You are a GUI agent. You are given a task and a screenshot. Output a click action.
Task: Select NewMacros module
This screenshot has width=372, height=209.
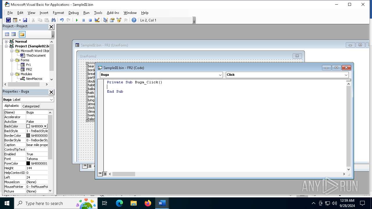[x=34, y=79]
